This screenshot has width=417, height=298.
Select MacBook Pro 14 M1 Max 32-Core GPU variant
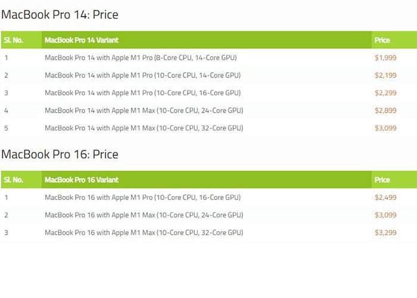point(144,128)
